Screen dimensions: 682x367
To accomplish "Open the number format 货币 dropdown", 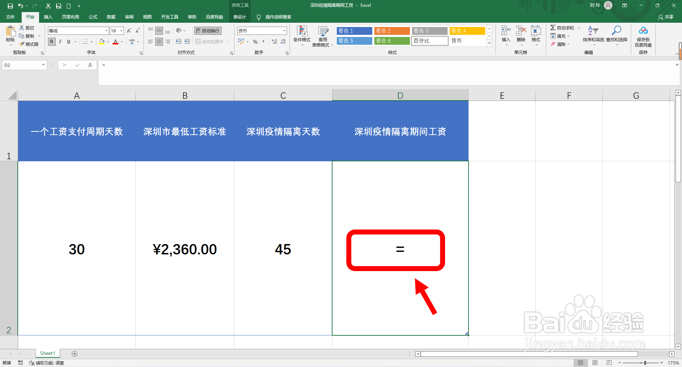I will point(284,31).
